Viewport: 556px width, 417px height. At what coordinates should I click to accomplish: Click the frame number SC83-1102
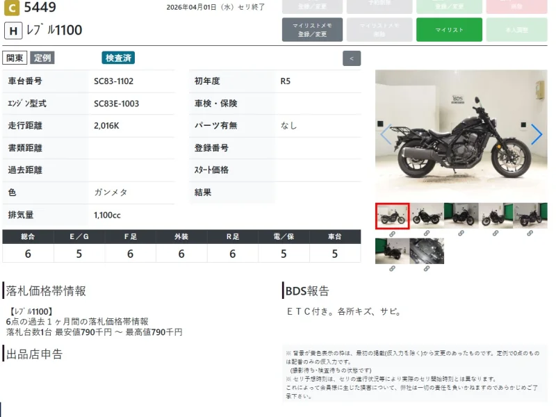pyautogui.click(x=113, y=81)
